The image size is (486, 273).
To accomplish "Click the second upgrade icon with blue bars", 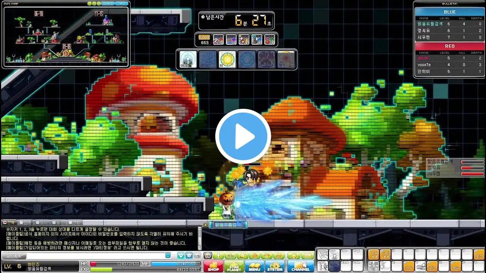I will [231, 39].
